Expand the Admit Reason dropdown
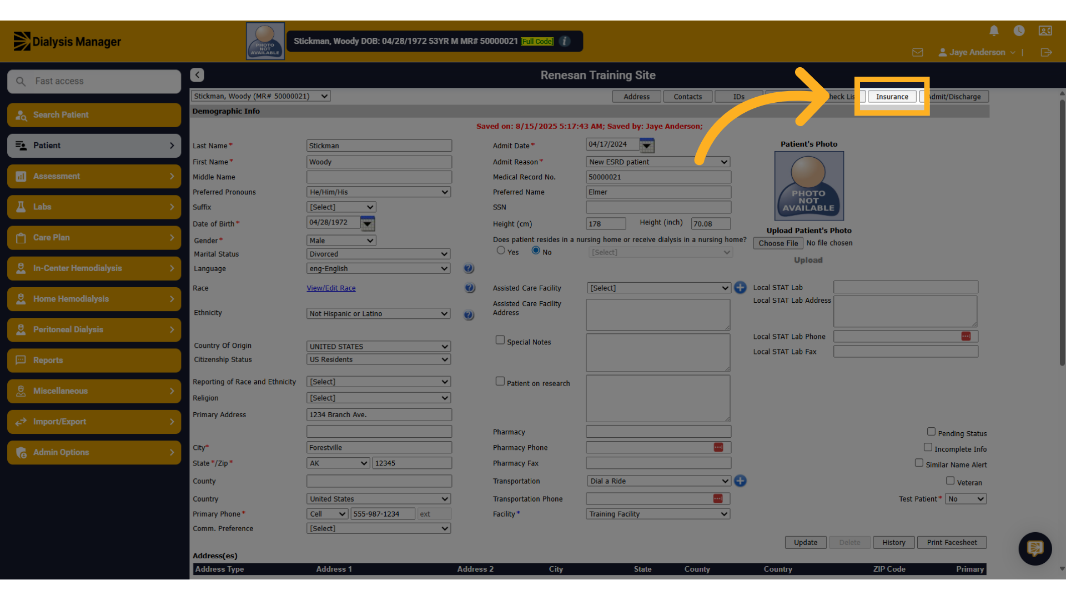 click(658, 162)
